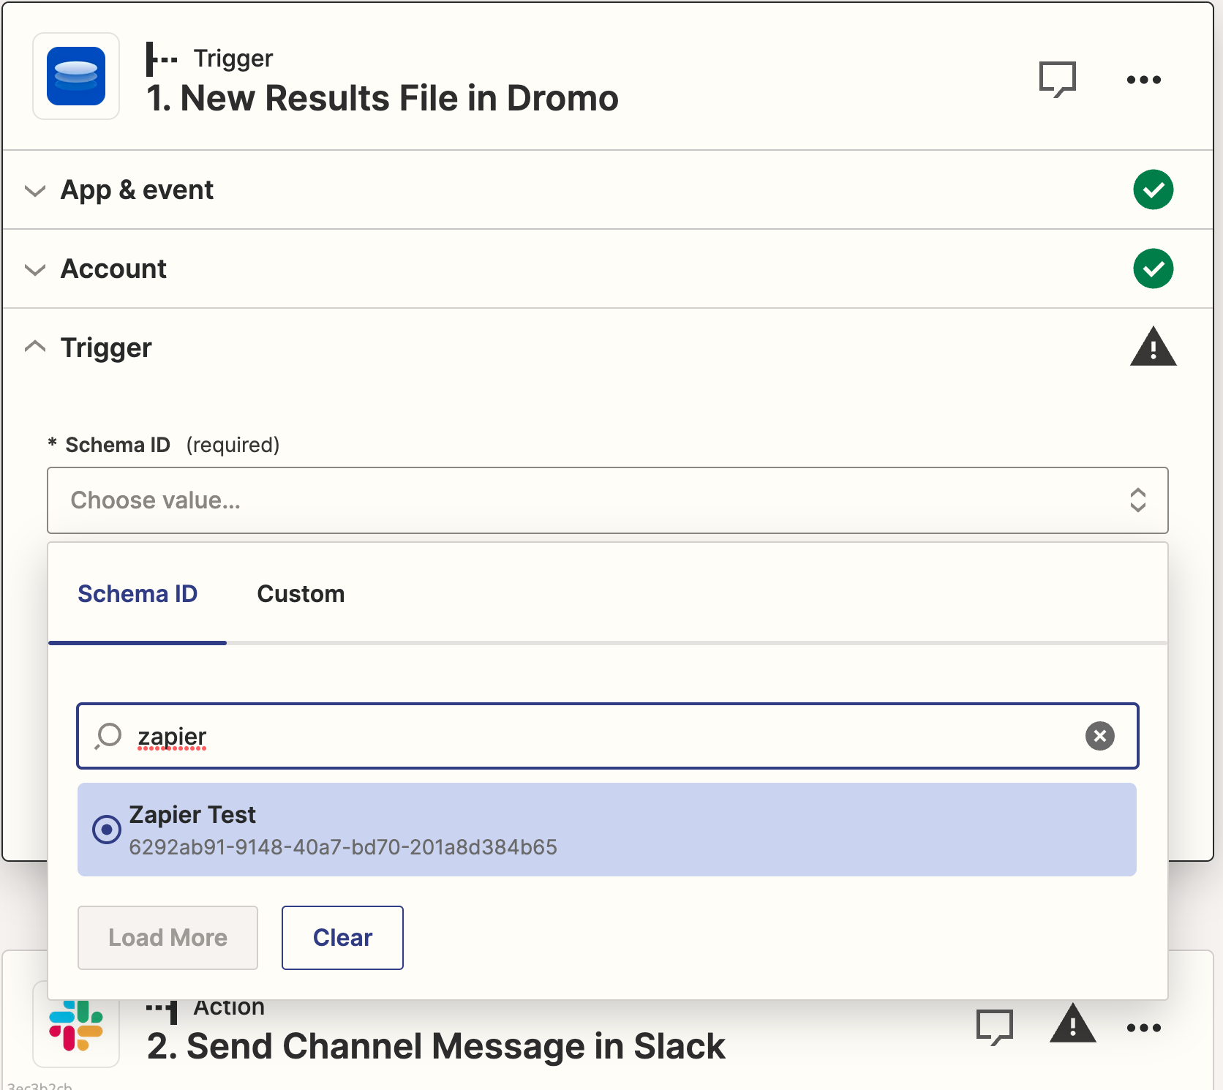1223x1090 pixels.
Task: Clear the search text with the X icon
Action: [x=1100, y=736]
